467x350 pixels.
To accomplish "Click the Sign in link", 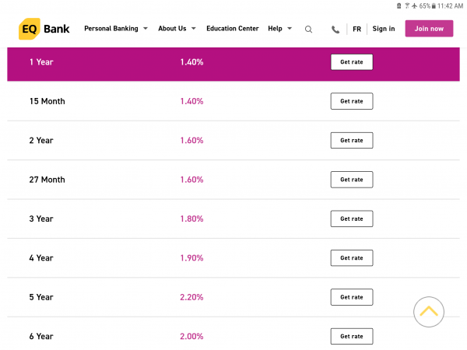I will (x=383, y=29).
